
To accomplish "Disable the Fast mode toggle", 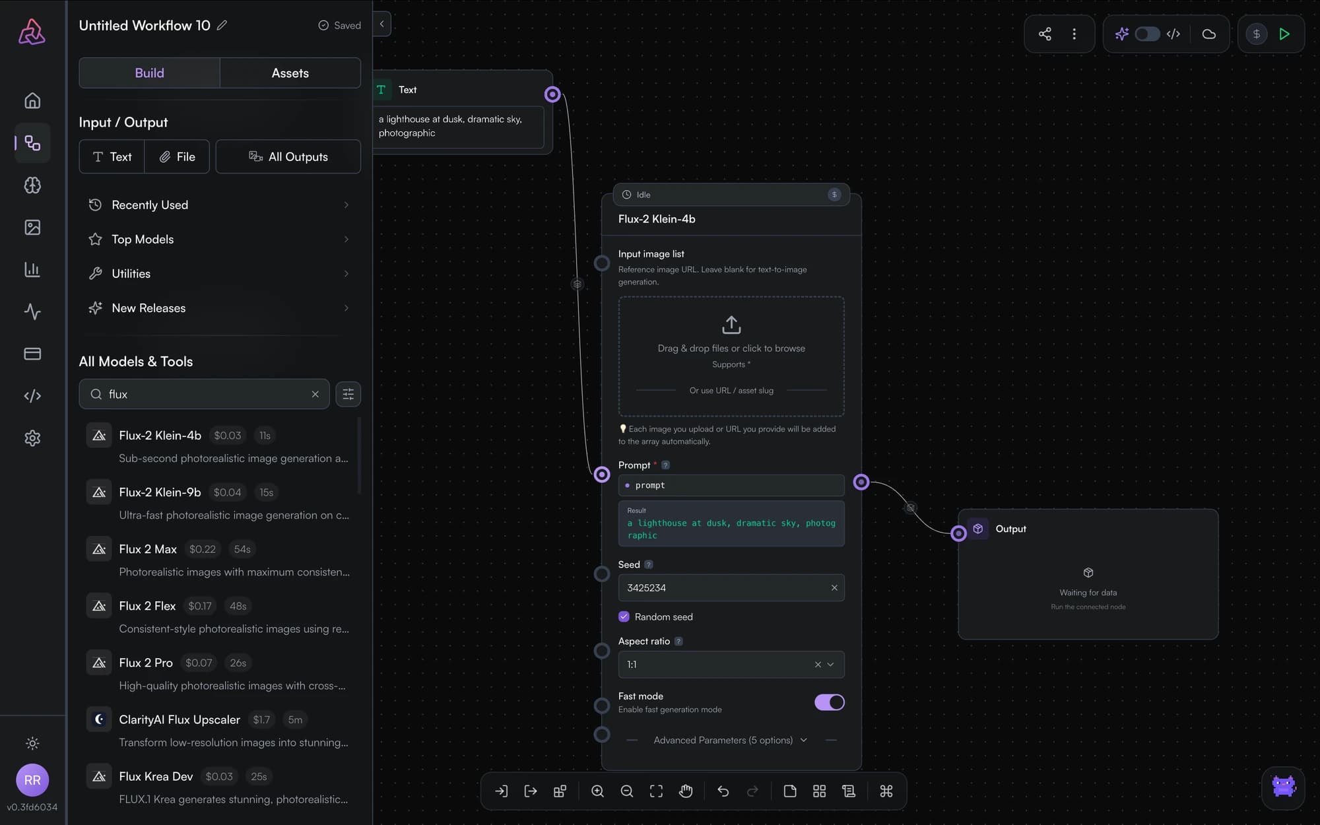I will pyautogui.click(x=829, y=702).
